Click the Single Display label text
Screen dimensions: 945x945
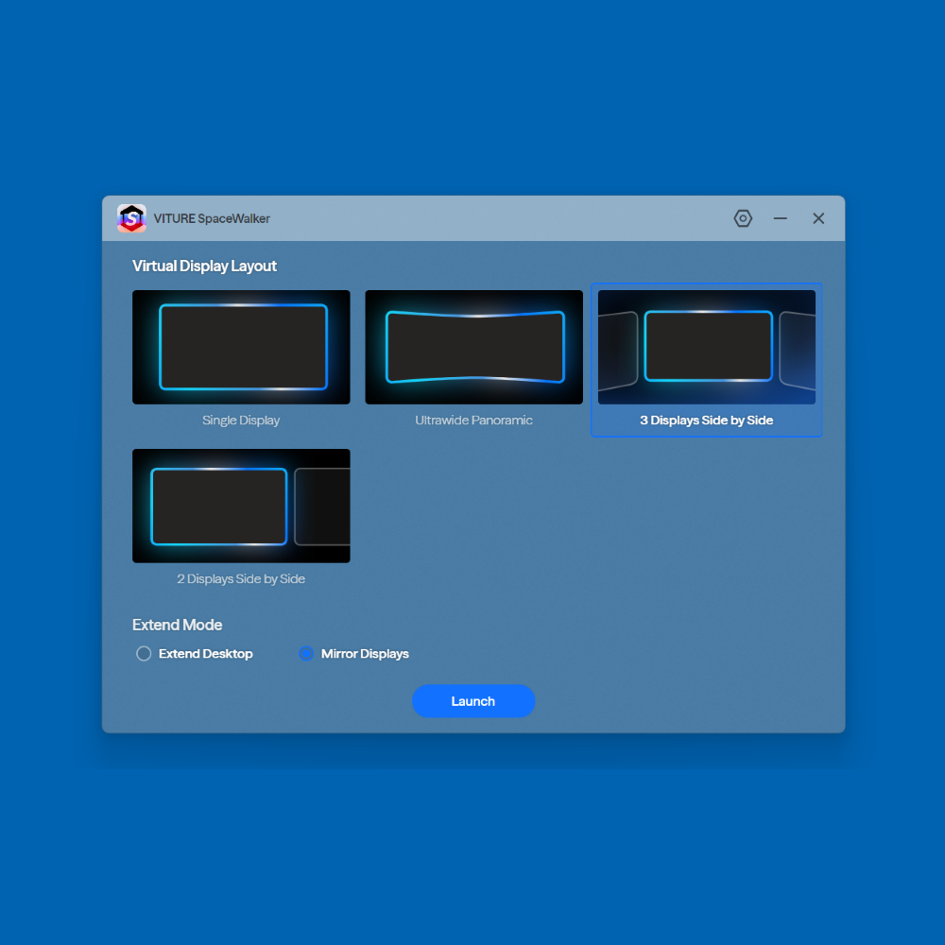pos(241,421)
